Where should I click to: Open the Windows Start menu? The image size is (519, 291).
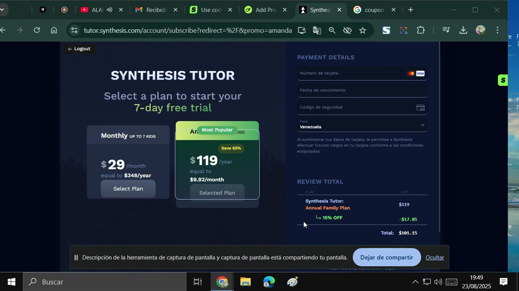tap(11, 282)
